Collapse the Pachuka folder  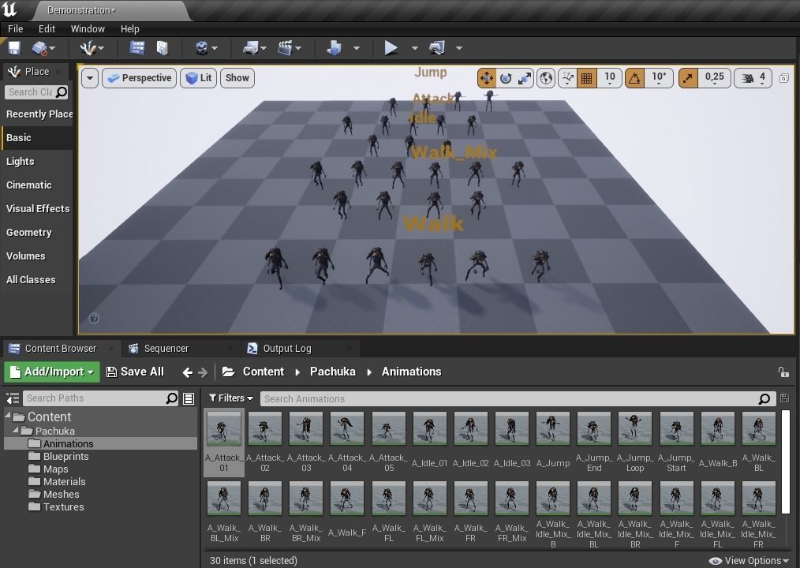point(16,430)
